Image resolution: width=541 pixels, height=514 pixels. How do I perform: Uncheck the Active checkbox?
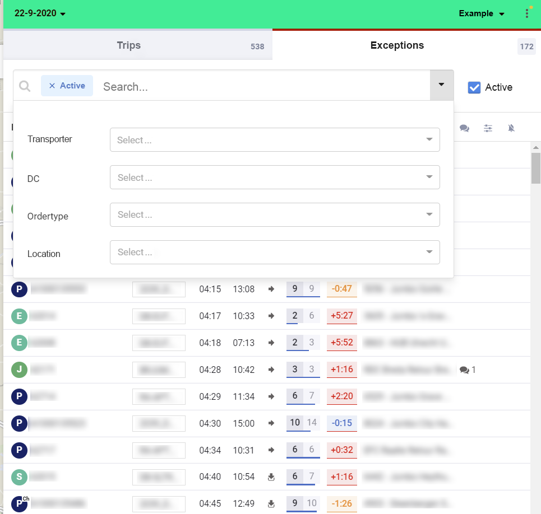pos(474,87)
